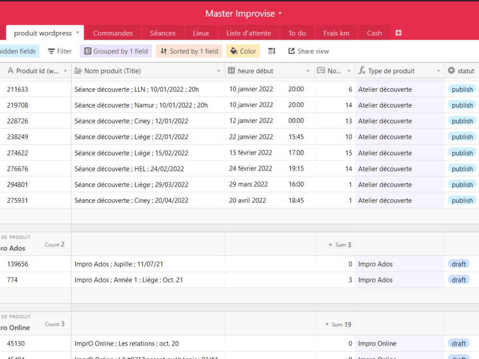479x359 pixels.
Task: Open Sorted by 1 field
Action: 189,51
